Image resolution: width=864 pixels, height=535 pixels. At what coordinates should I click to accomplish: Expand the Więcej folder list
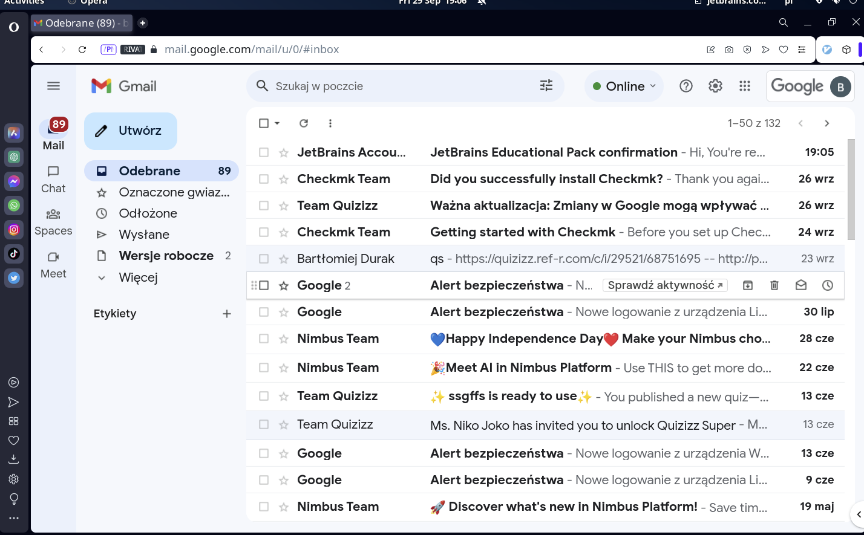coord(138,277)
